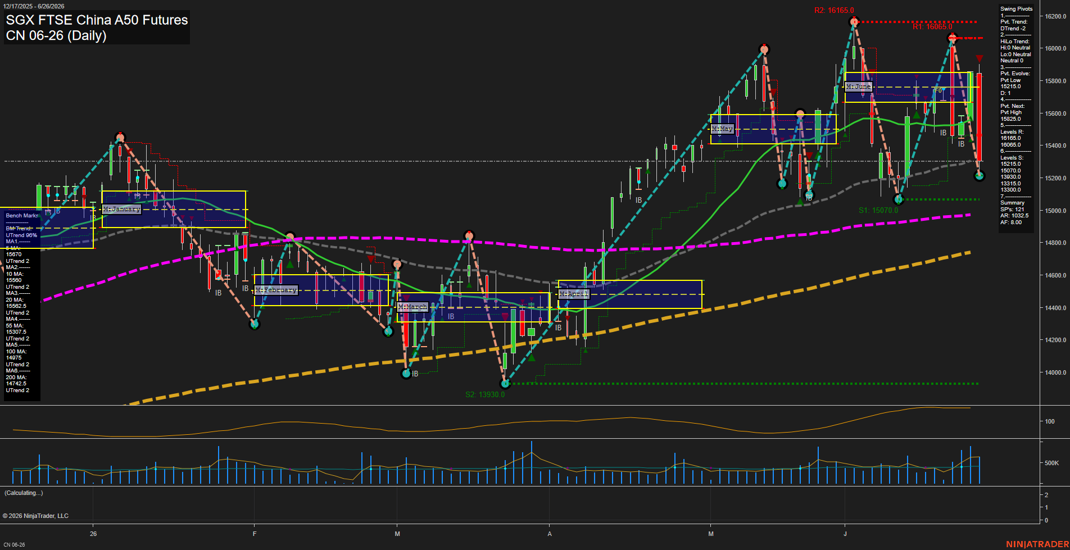Click the 16200.0 price axis label
Image resolution: width=1070 pixels, height=550 pixels.
coord(1055,16)
